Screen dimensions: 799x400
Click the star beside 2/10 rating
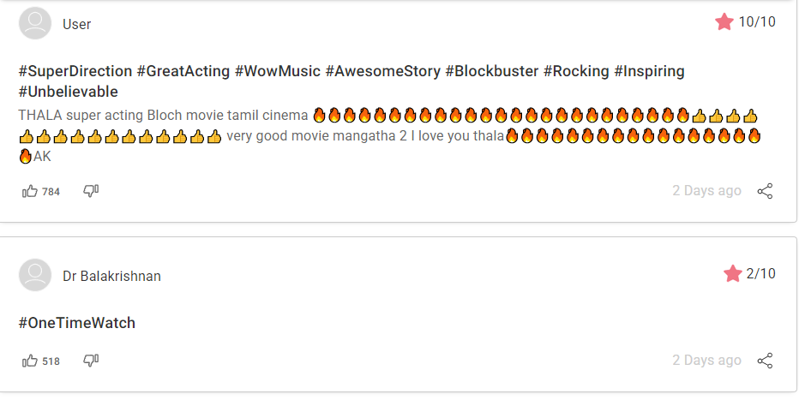[733, 274]
